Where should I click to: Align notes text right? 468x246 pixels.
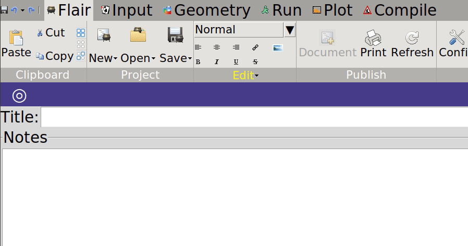pos(236,47)
